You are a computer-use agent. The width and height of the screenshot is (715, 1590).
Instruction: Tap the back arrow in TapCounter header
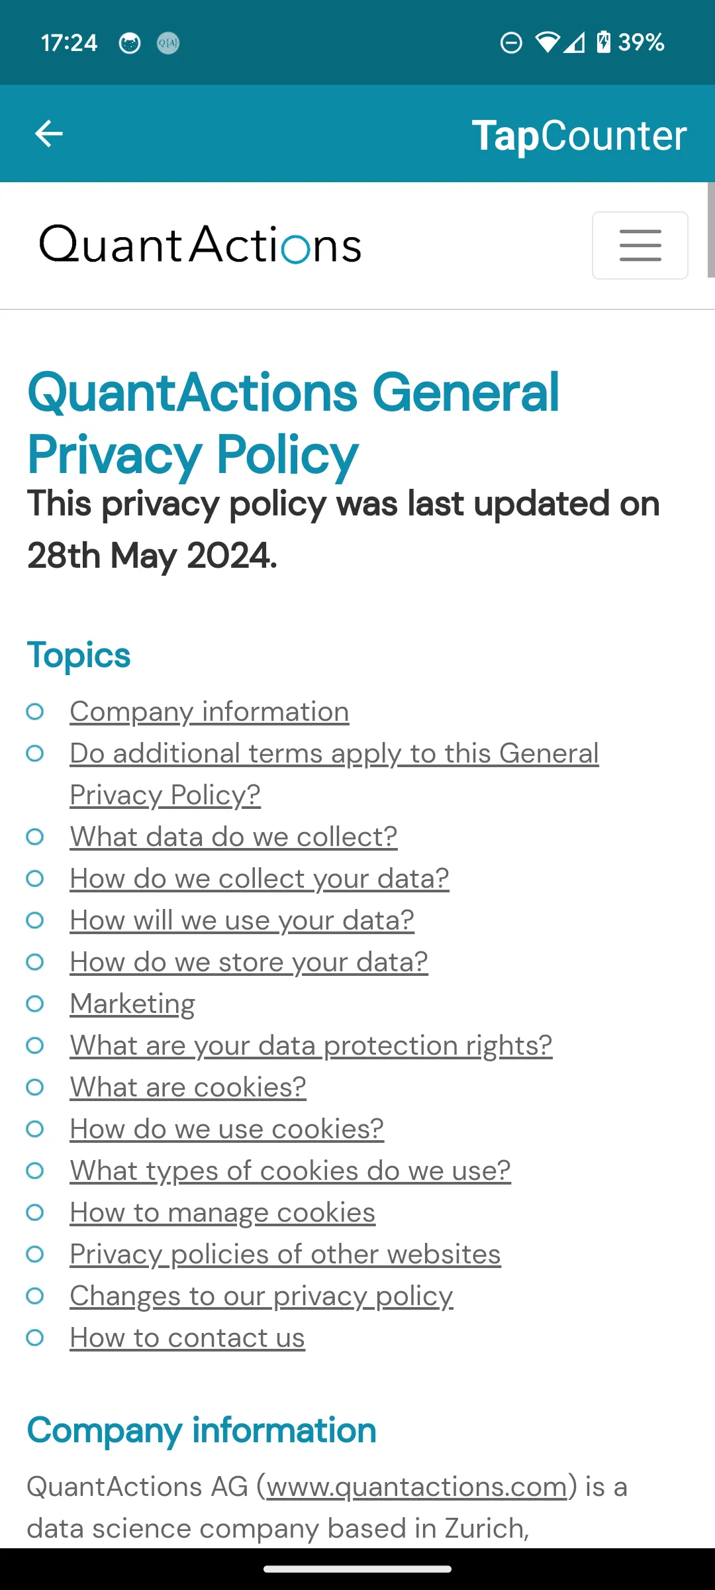[x=48, y=134]
